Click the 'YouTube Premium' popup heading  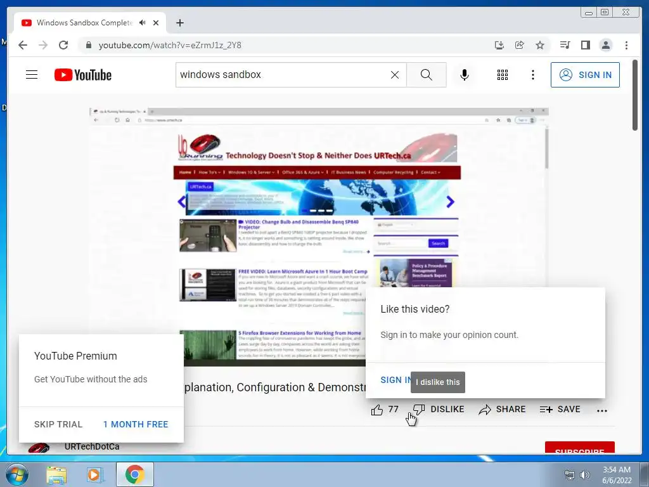76,356
